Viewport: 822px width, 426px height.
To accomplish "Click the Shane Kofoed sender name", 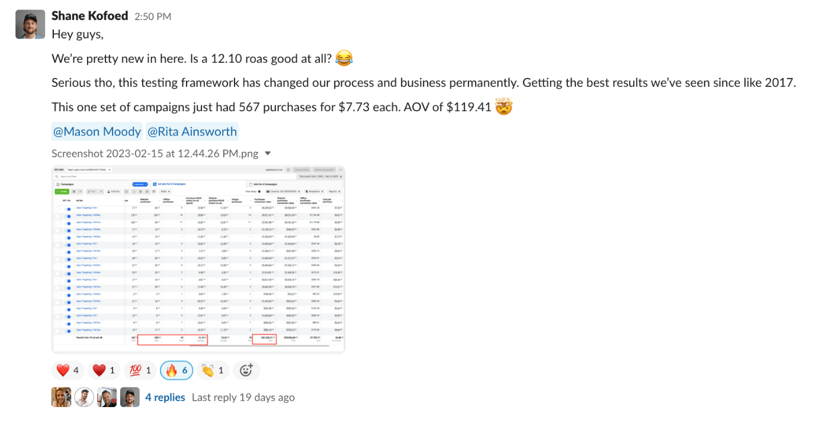I will click(89, 16).
